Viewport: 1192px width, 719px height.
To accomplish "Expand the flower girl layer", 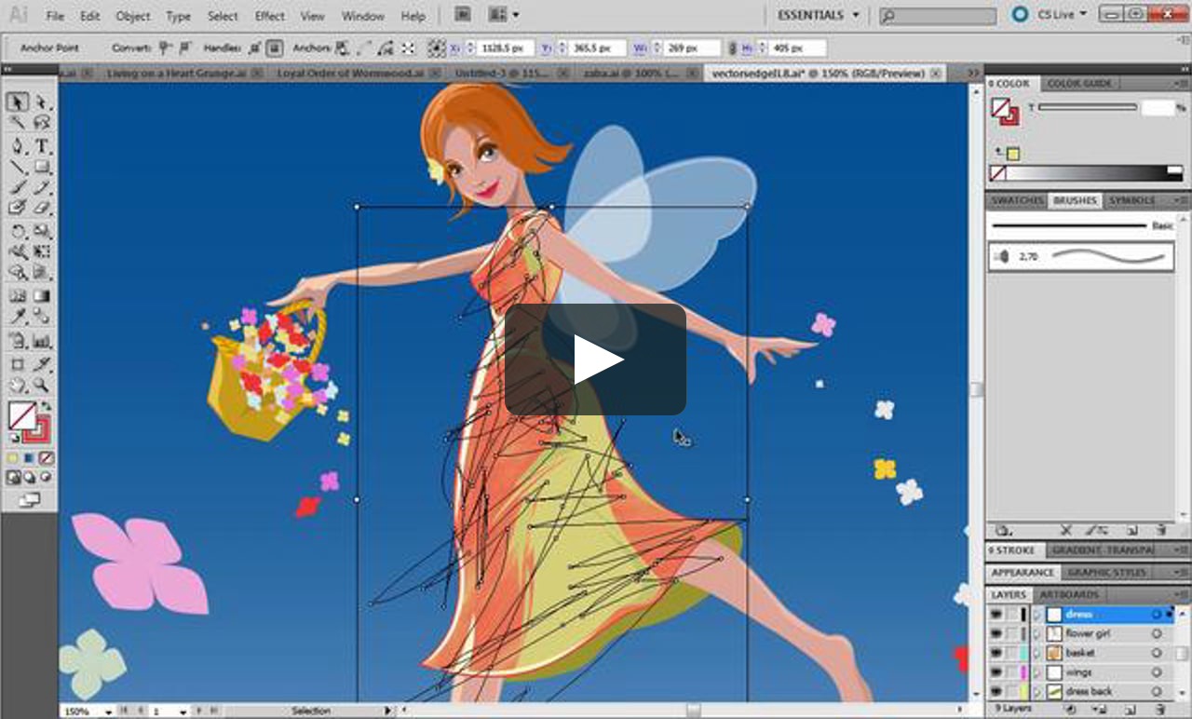I will pyautogui.click(x=1036, y=634).
